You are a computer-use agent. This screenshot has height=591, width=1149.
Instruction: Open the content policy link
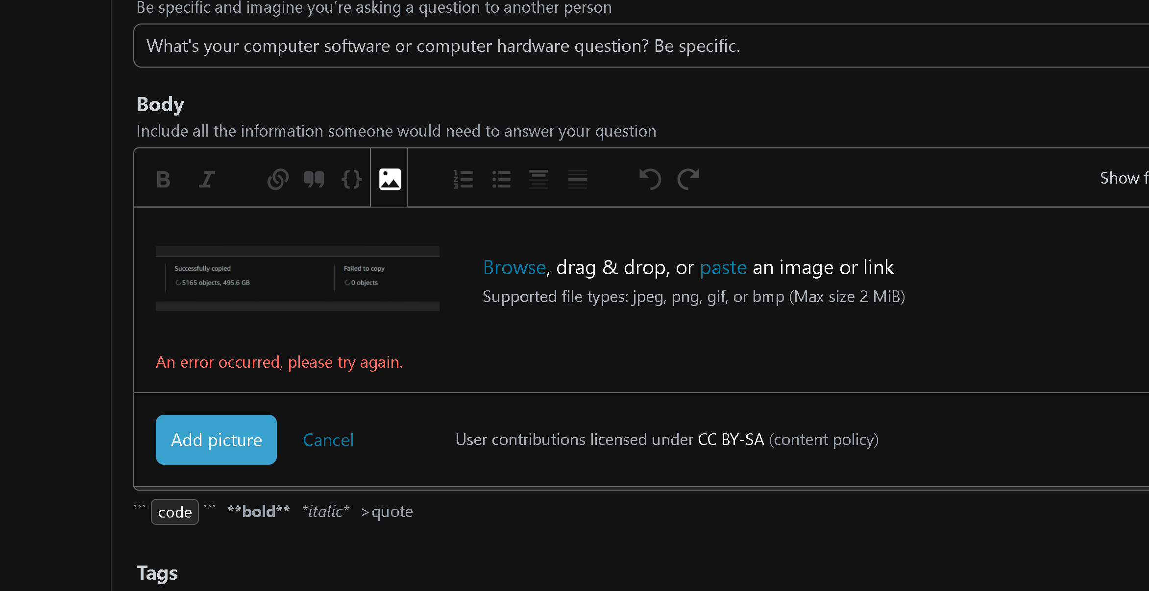tap(824, 440)
